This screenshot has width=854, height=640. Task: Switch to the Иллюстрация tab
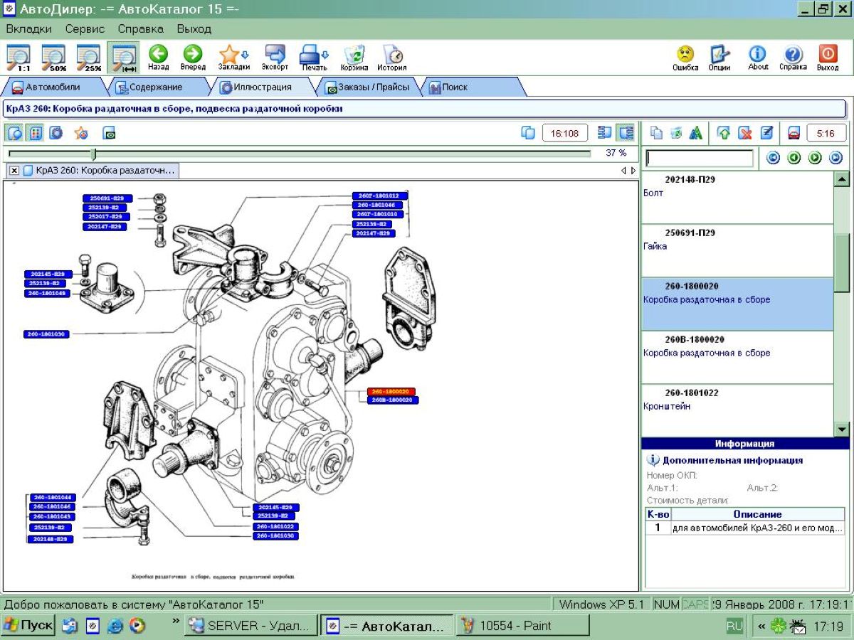(262, 87)
